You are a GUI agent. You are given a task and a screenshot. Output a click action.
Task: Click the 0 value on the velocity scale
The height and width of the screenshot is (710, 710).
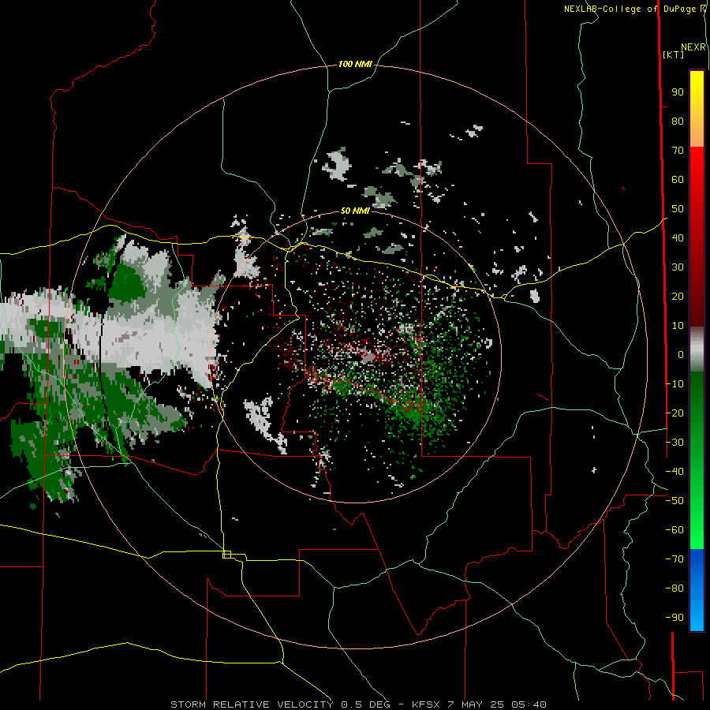point(681,355)
